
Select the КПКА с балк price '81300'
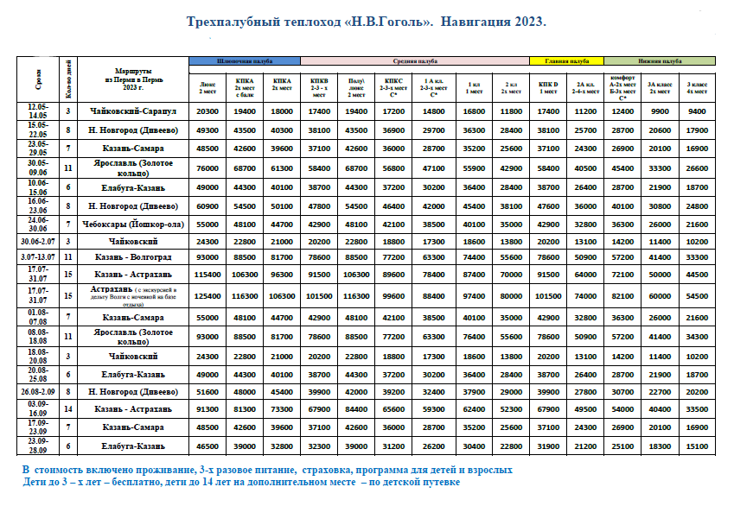point(245,409)
